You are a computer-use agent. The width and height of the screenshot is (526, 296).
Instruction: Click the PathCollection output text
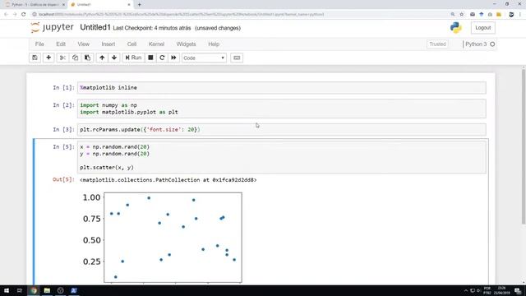click(168, 180)
